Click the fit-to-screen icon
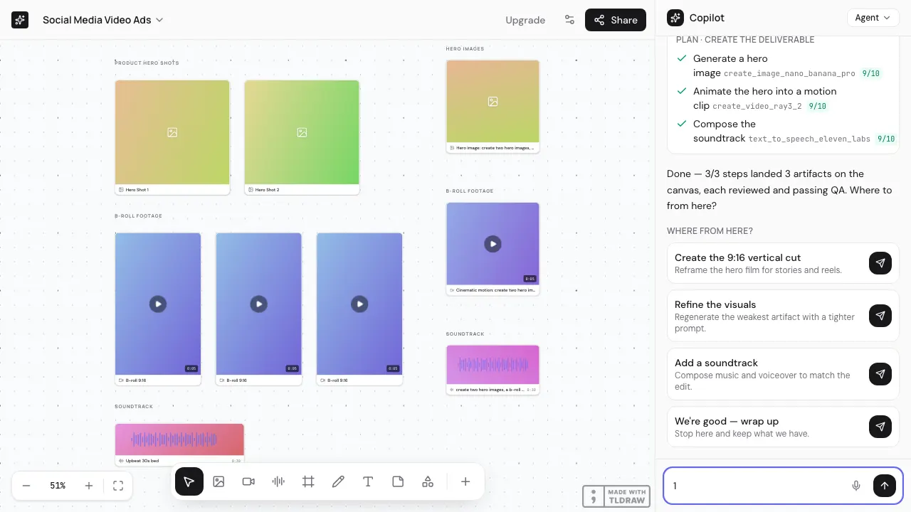 click(118, 486)
